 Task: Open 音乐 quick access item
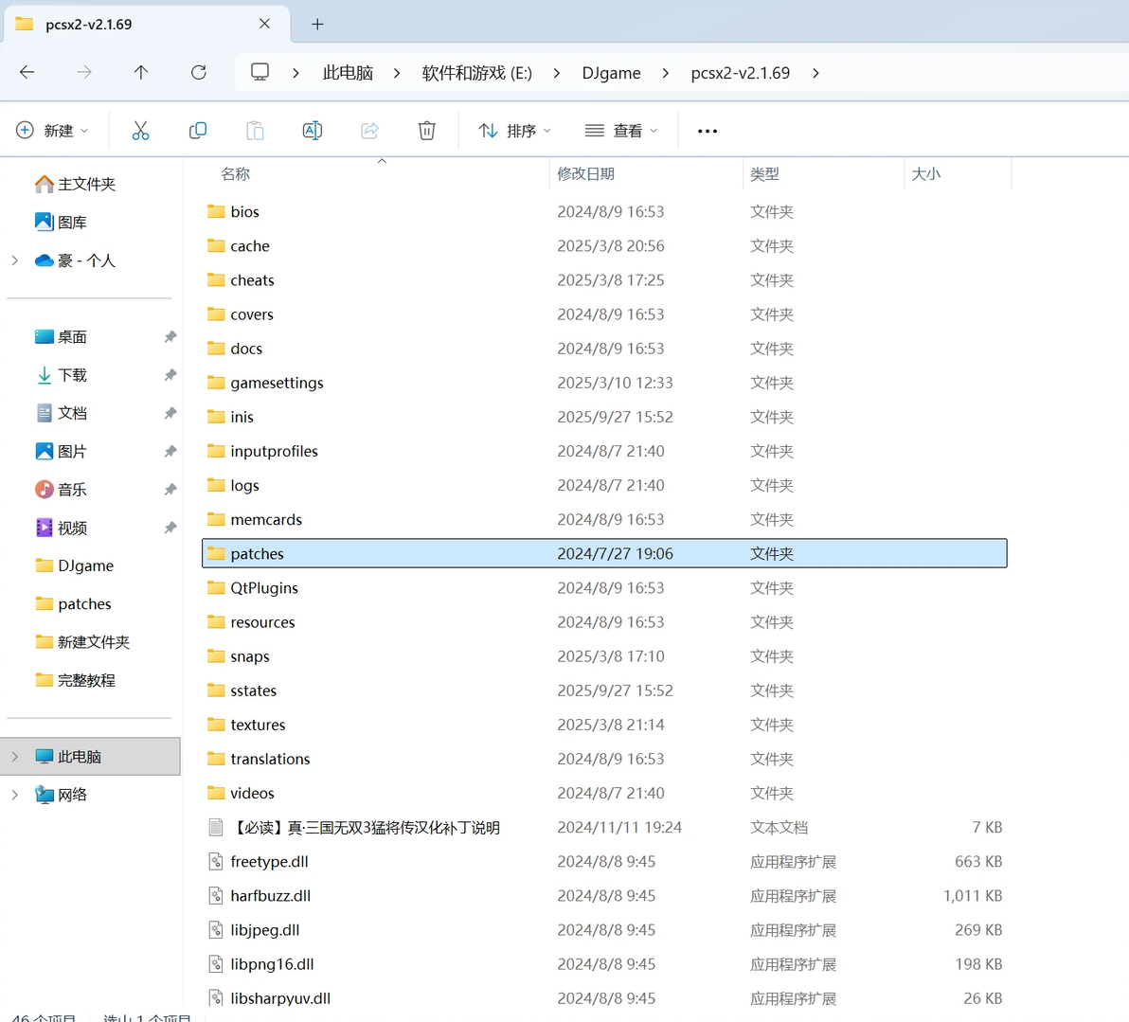point(62,489)
